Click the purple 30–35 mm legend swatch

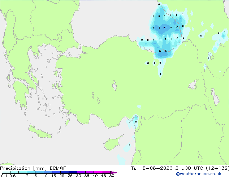coord(81,172)
